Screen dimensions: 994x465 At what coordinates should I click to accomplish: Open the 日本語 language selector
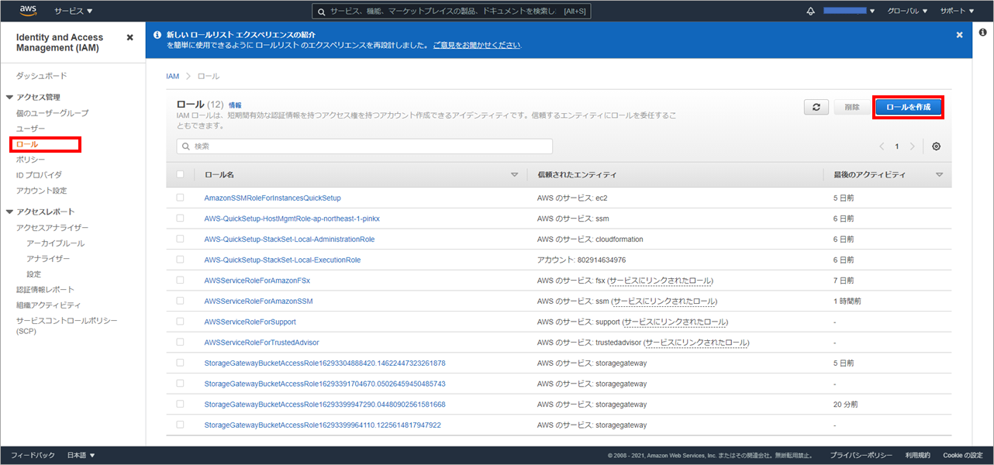81,455
